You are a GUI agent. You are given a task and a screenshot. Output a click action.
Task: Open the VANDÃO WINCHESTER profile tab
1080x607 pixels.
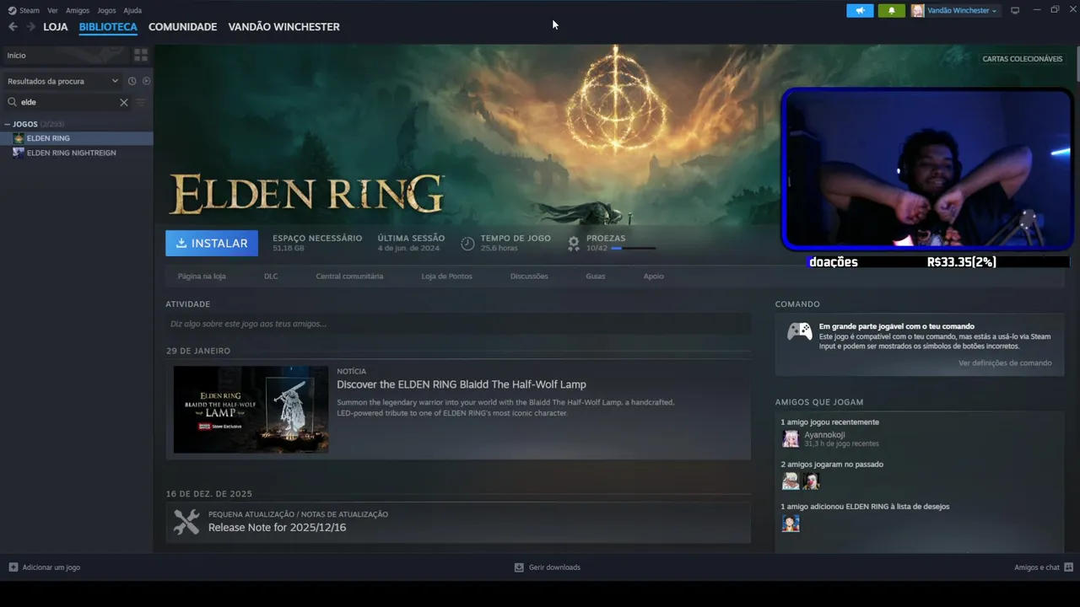(283, 27)
